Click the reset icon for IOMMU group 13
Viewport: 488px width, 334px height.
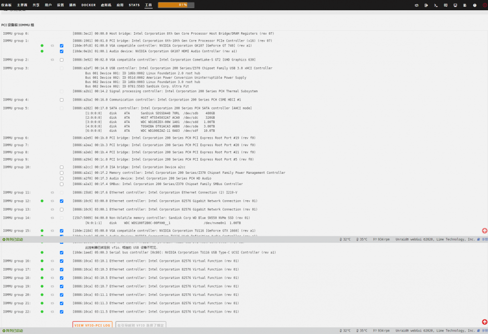(52, 209)
